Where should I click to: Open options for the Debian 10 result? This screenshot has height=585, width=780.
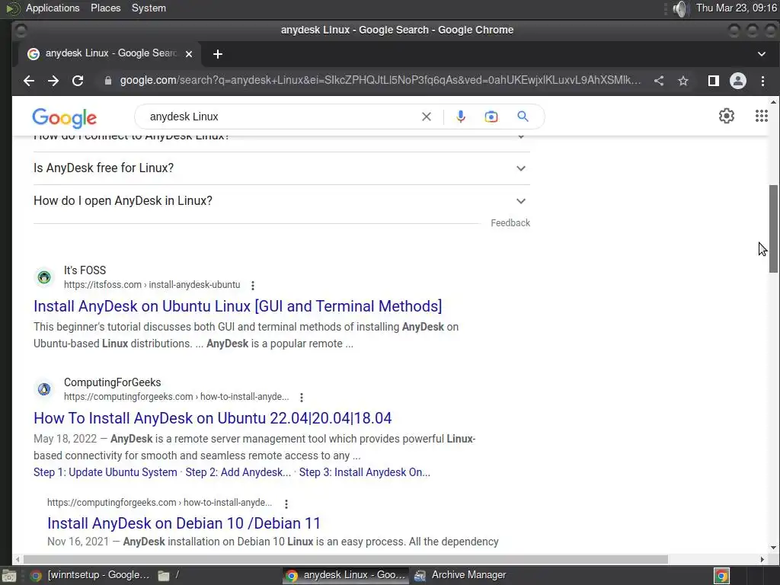(x=286, y=503)
